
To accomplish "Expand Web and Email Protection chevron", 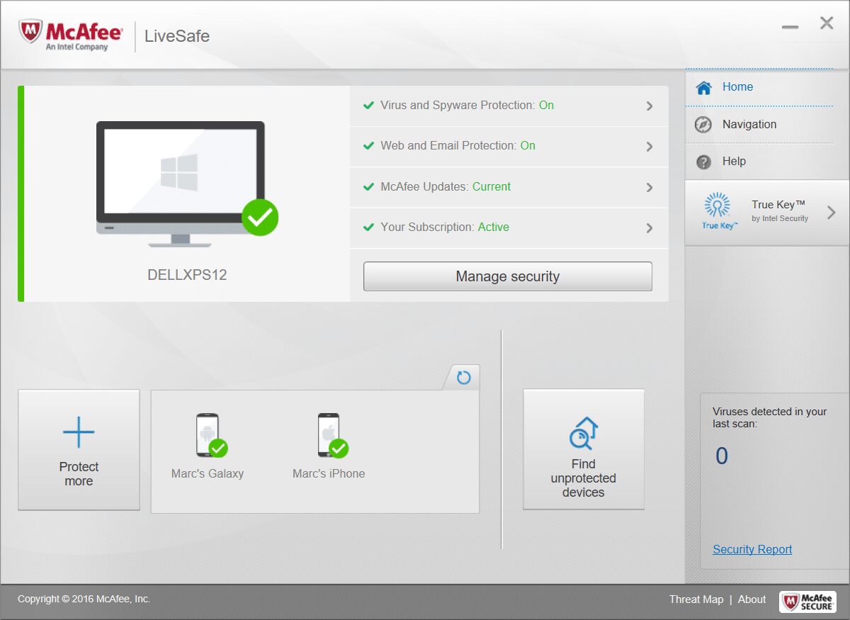I will (x=650, y=147).
